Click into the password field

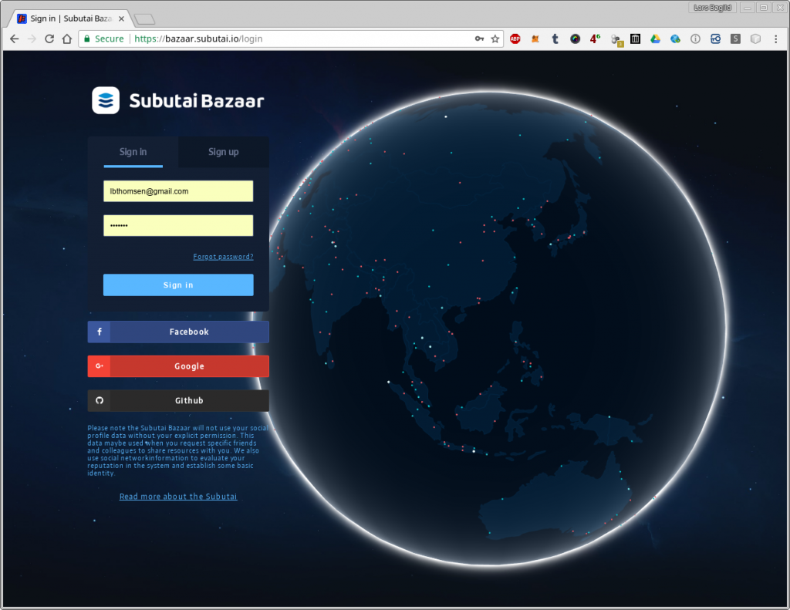click(x=178, y=226)
